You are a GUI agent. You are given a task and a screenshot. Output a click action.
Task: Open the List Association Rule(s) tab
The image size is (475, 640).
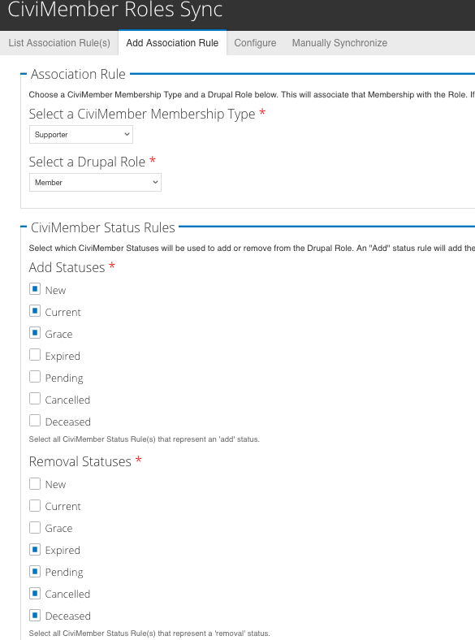[59, 43]
